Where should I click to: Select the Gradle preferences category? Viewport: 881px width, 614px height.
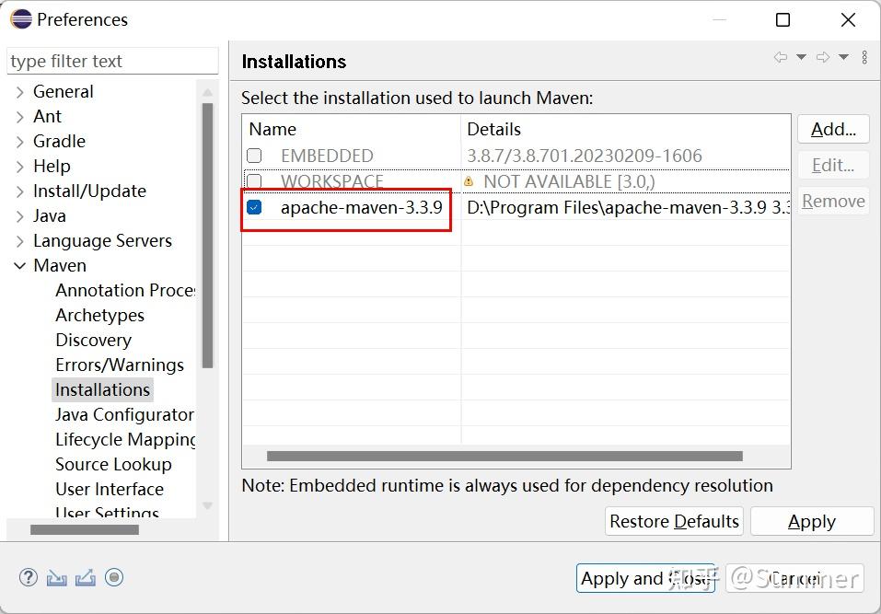click(x=59, y=142)
